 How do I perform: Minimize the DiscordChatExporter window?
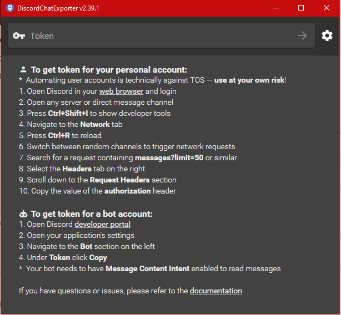[x=276, y=8]
